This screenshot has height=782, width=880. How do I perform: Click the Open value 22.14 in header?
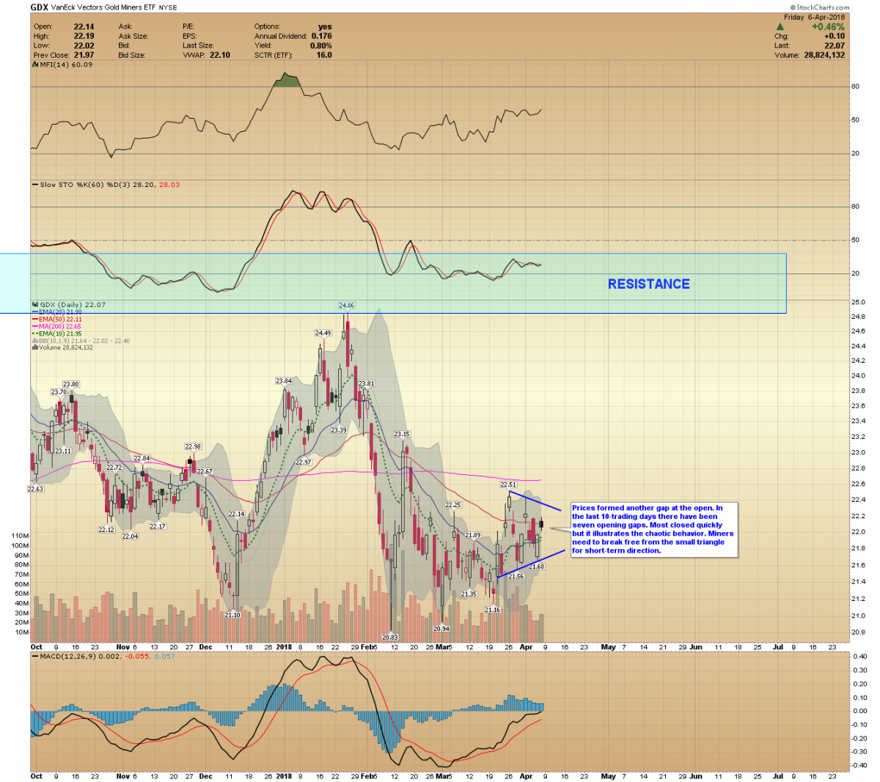coord(84,26)
